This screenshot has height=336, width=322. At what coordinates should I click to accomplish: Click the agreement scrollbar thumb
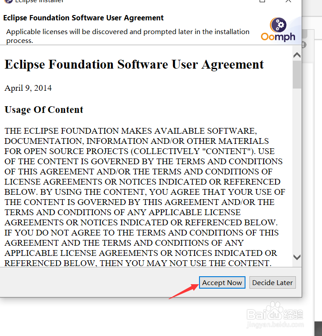point(297,74)
